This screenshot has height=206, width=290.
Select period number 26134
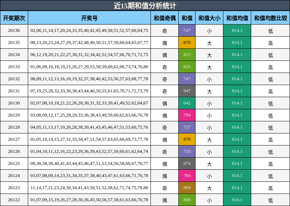pyautogui.click(x=14, y=55)
